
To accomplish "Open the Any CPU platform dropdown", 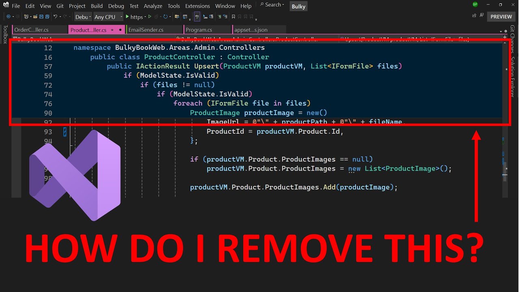I will click(108, 17).
